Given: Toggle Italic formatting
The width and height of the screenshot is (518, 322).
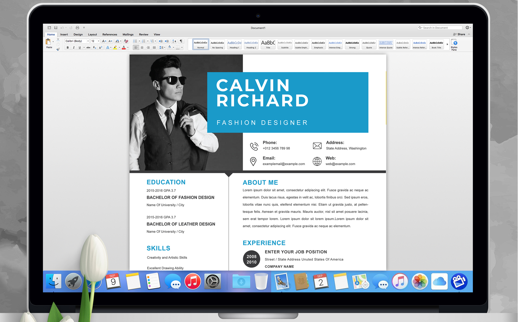Looking at the screenshot, I should click(74, 47).
